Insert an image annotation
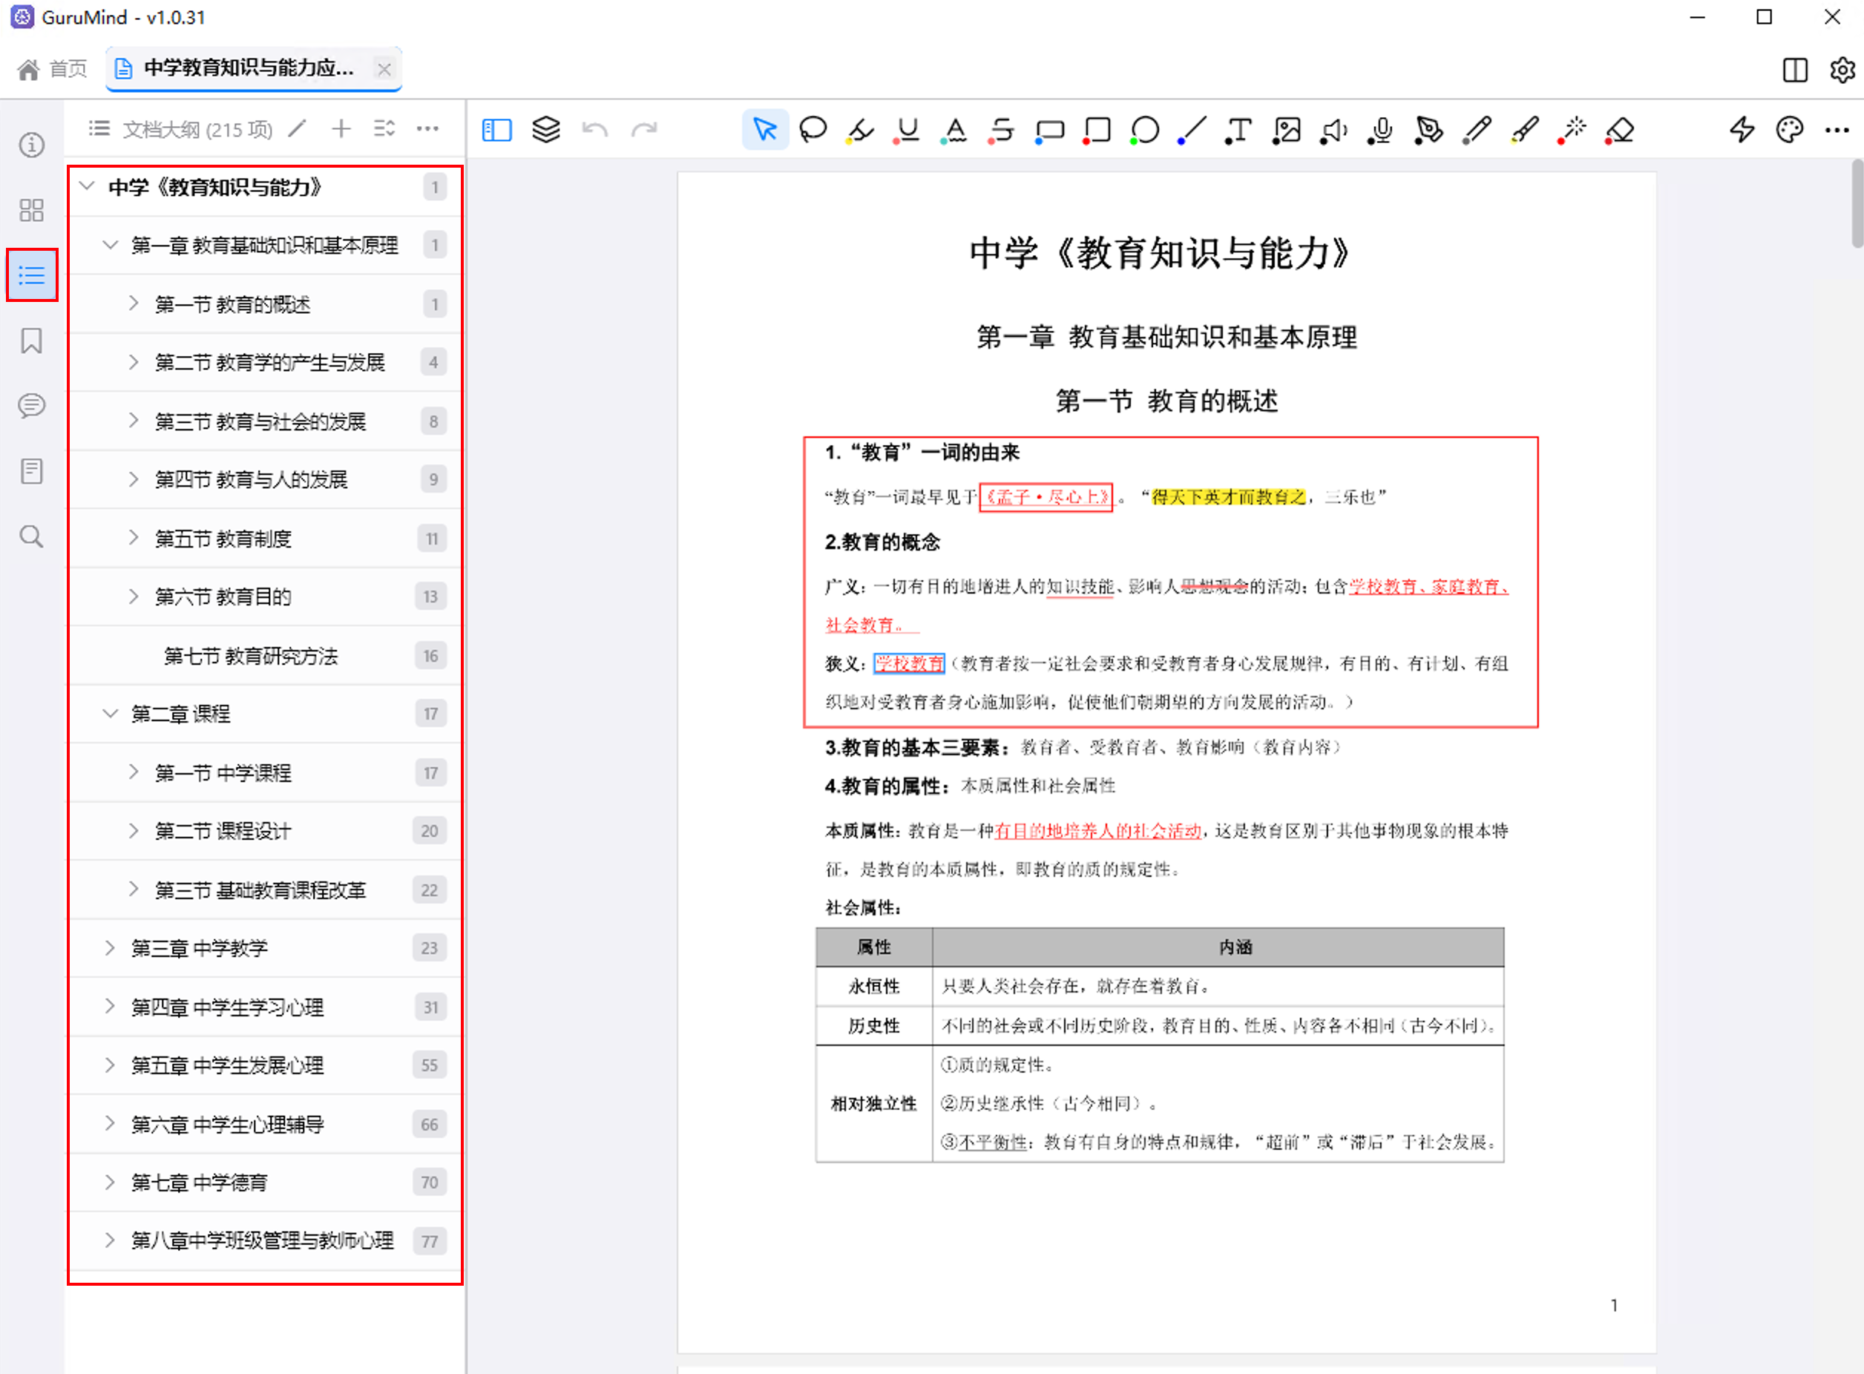Screen dimensions: 1864x1374 click(x=1287, y=130)
